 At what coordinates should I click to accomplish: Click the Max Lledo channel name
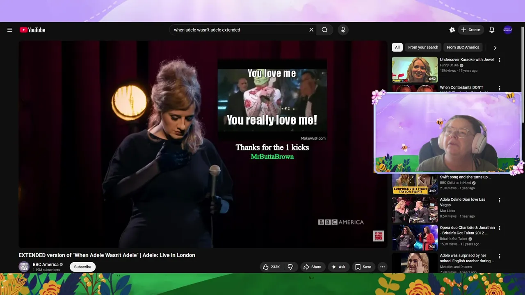(447, 211)
